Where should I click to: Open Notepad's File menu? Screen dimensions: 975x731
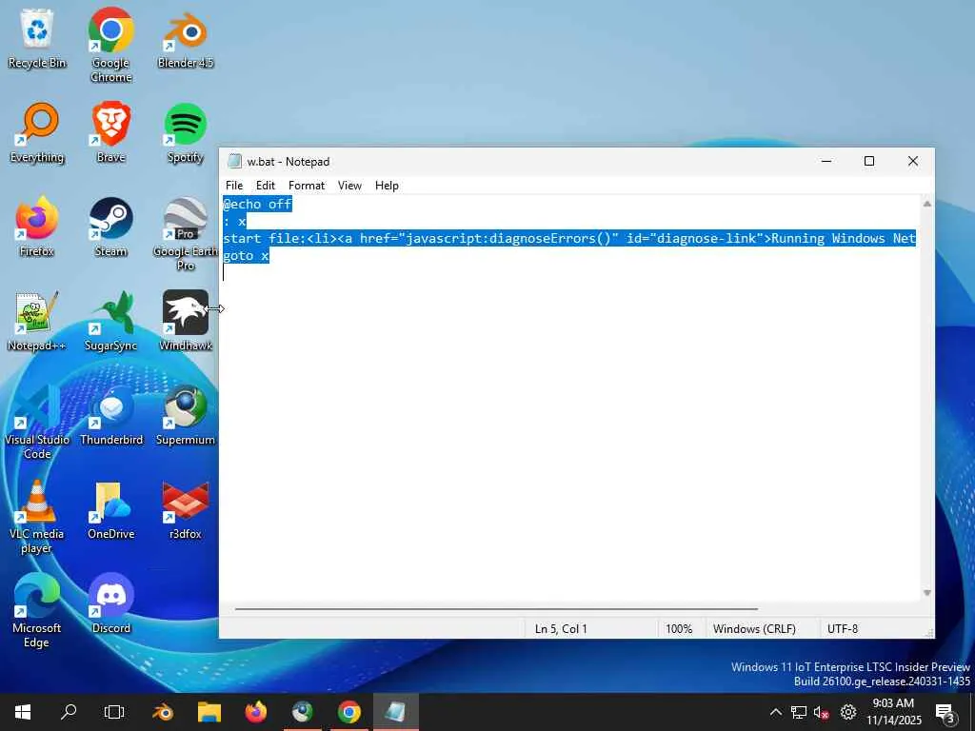(x=234, y=186)
